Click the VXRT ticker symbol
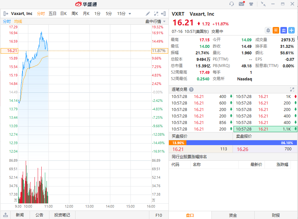The width and height of the screenshot is (298, 219). coord(178,14)
